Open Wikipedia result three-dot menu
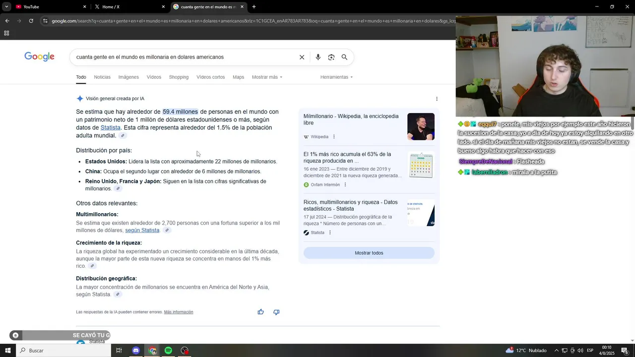 pos(334,137)
